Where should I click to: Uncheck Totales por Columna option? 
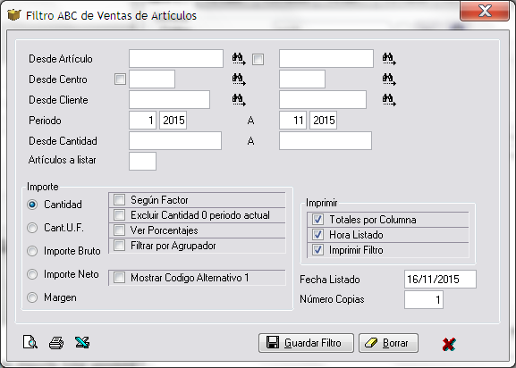[317, 220]
